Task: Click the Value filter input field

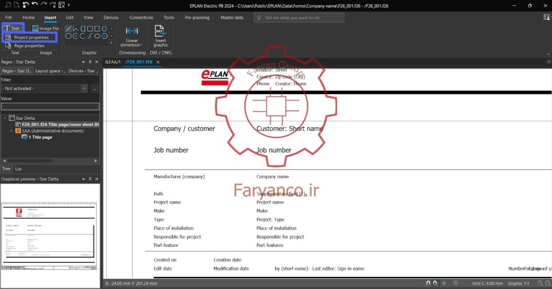Action: coord(50,106)
